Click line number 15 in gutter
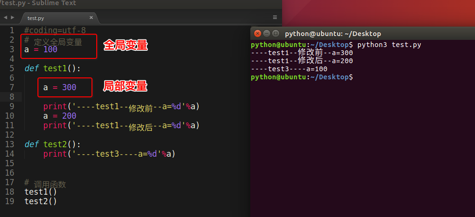Viewport: 475px width, 217px height. pyautogui.click(x=9, y=163)
